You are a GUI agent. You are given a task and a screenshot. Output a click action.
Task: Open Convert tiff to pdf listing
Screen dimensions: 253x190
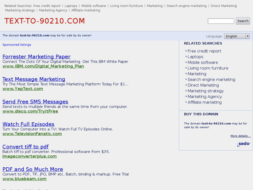pyautogui.click(x=25, y=147)
